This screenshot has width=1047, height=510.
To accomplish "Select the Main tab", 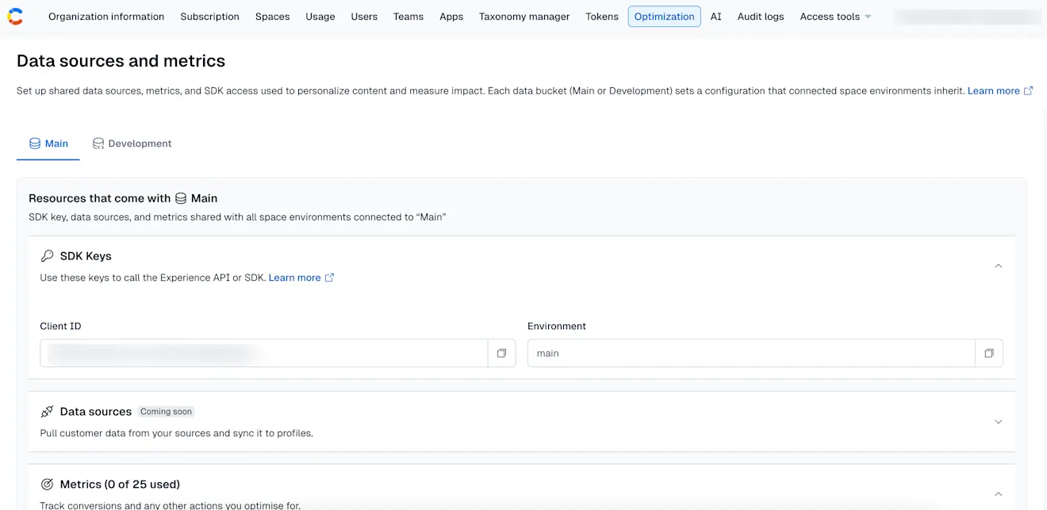I will point(48,144).
